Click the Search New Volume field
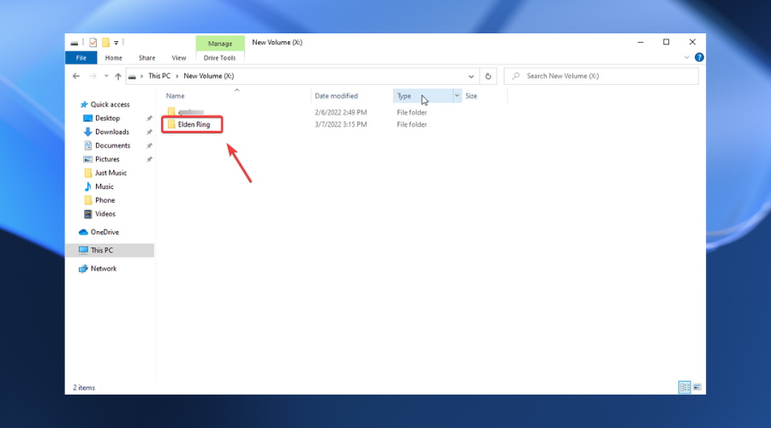 click(x=601, y=76)
